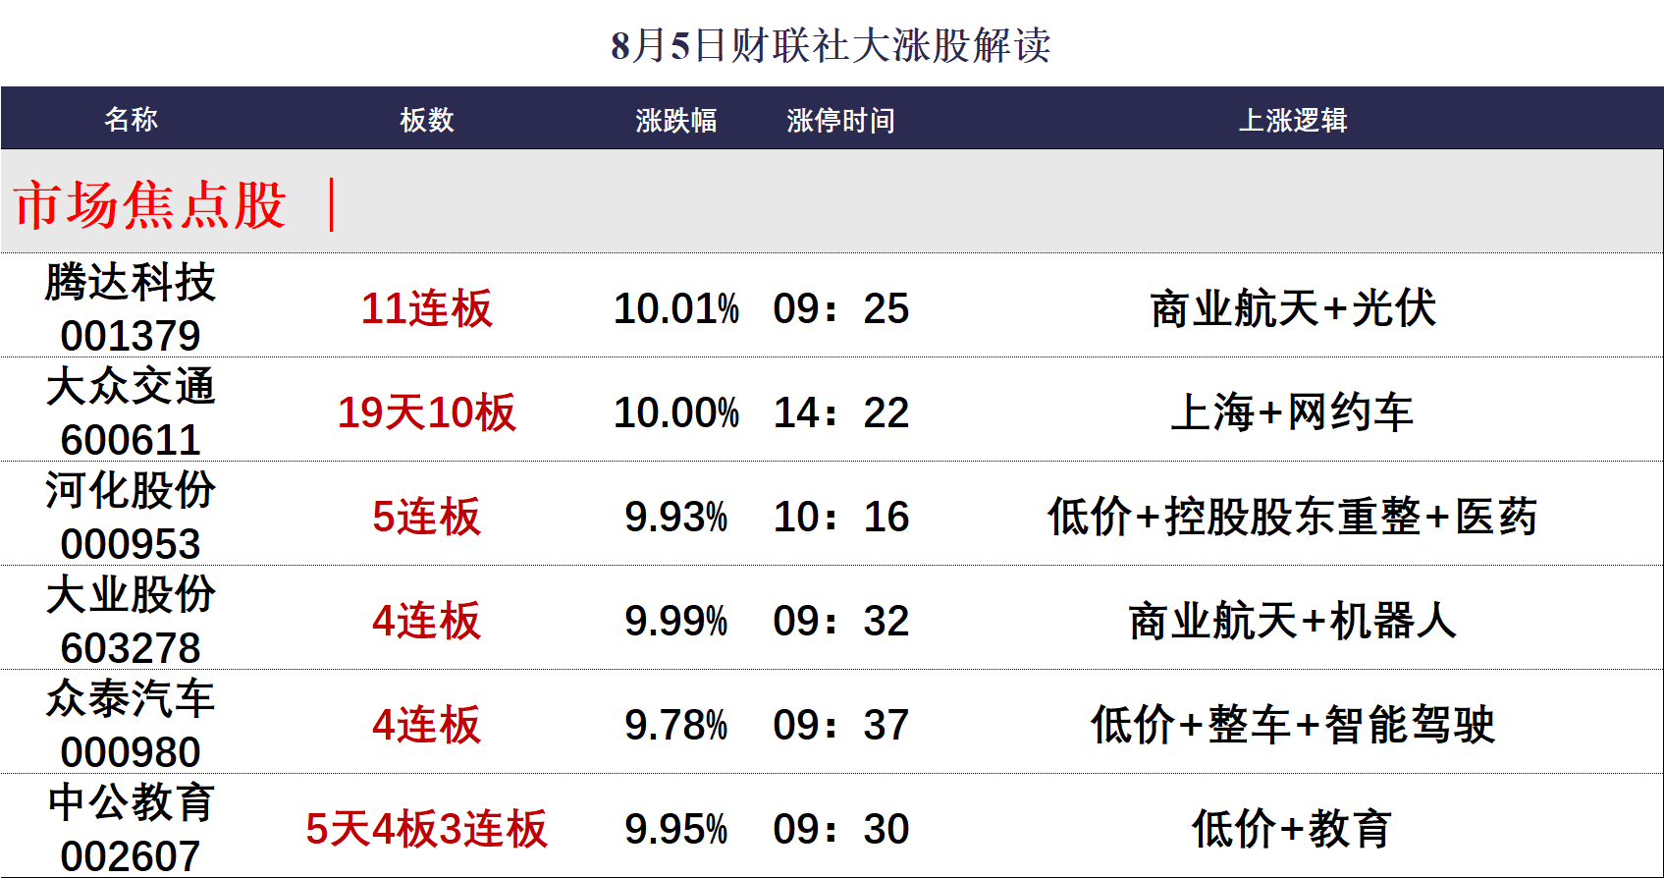Select the 上海+网约车 logic cell
The height and width of the screenshot is (878, 1664).
click(x=1293, y=412)
